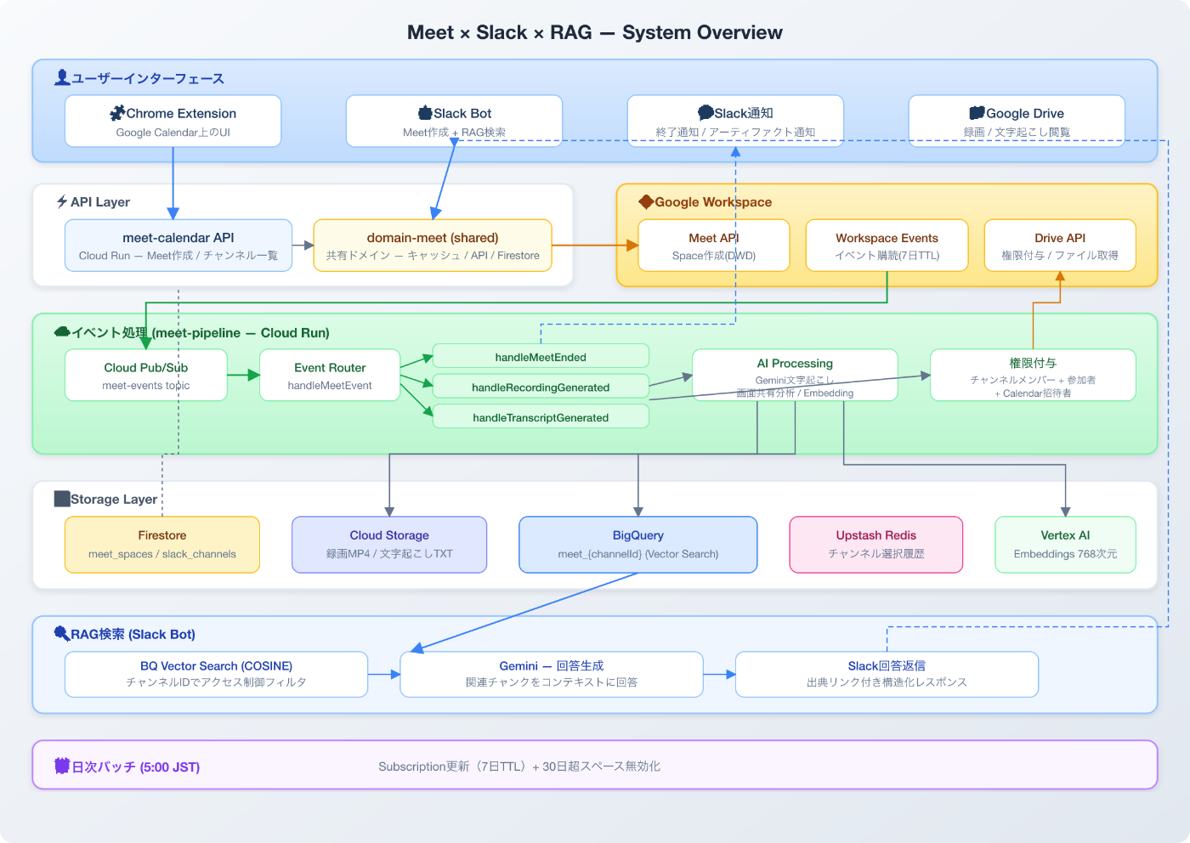
Task: Click the Google Workspace section heading
Action: pos(713,201)
